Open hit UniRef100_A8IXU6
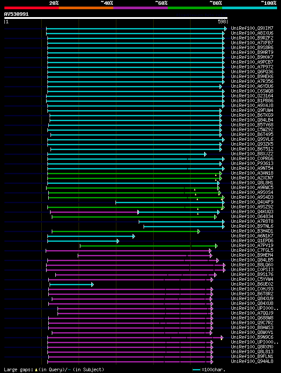281x373 pixels. (x=252, y=33)
